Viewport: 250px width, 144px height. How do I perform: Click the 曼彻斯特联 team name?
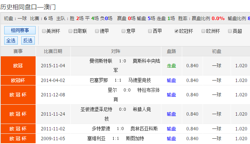click(101, 61)
